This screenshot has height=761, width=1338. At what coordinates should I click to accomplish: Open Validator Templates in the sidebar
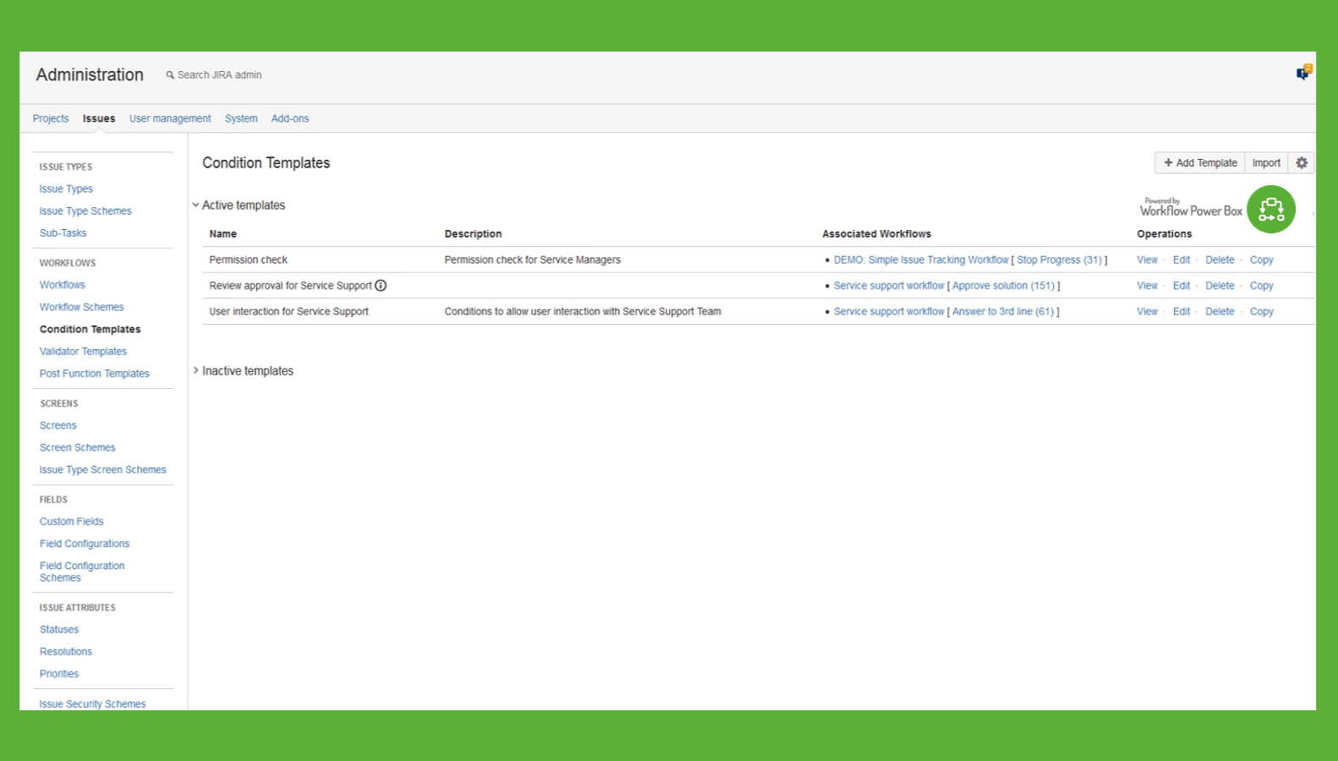point(83,351)
